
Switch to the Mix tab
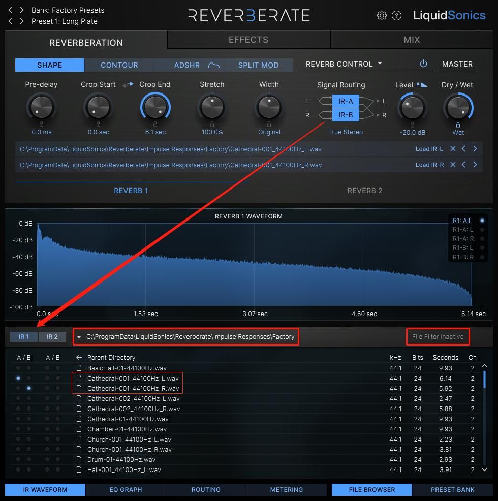(x=412, y=40)
